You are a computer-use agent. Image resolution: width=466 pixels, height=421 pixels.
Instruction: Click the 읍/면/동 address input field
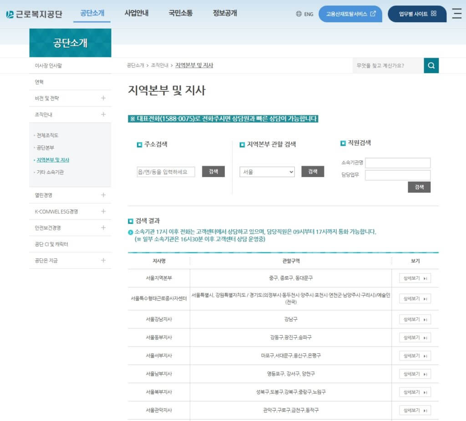[x=166, y=172]
